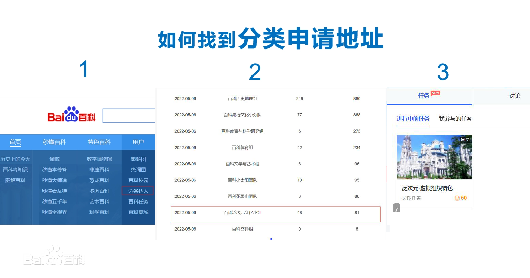Click the 复杂 tag on the task image
Viewport: 530px width, 278px height.
pyautogui.click(x=465, y=140)
